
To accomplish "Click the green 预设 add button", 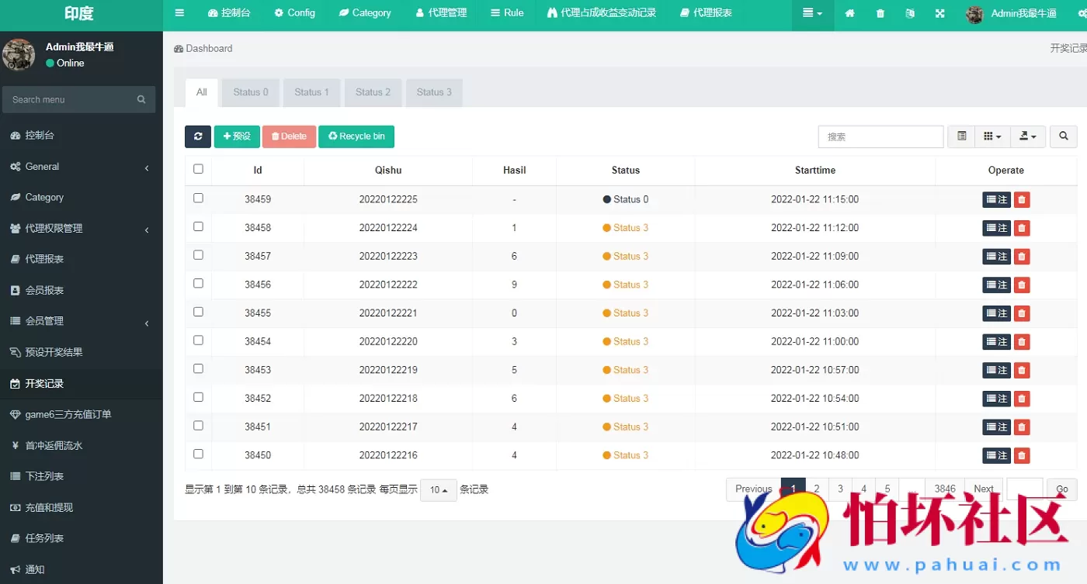I will click(x=237, y=136).
